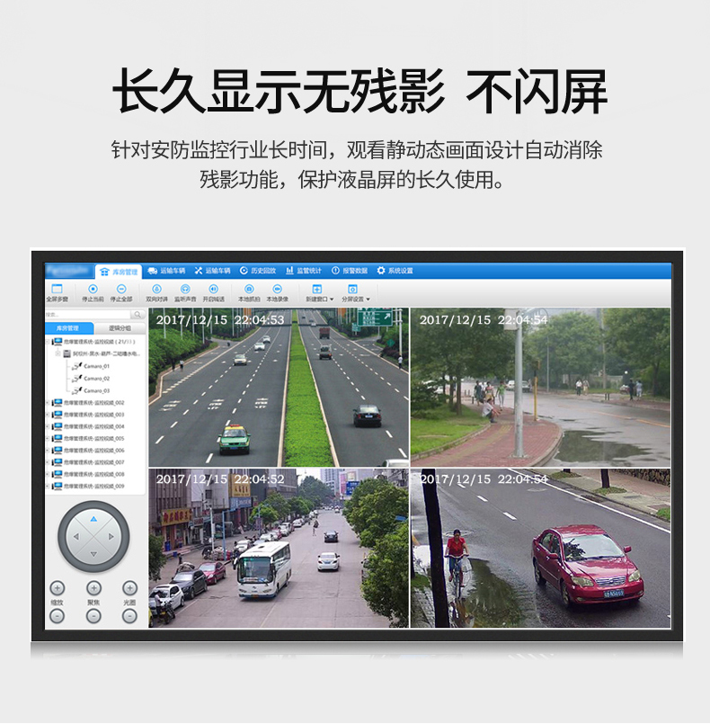Image resolution: width=710 pixels, height=724 pixels.
Task: Click the sidebar search input field
Action: (x=88, y=315)
